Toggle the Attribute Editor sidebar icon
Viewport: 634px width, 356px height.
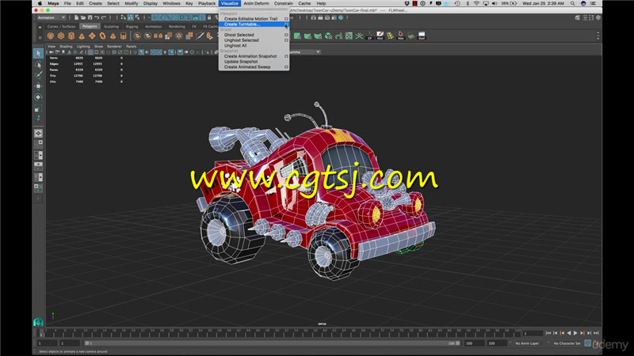(585, 17)
